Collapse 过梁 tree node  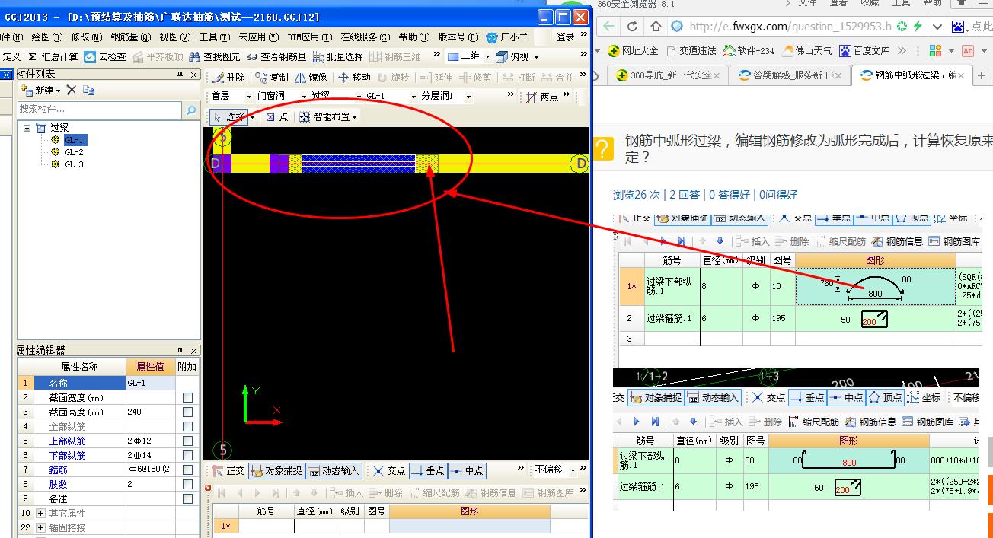27,128
